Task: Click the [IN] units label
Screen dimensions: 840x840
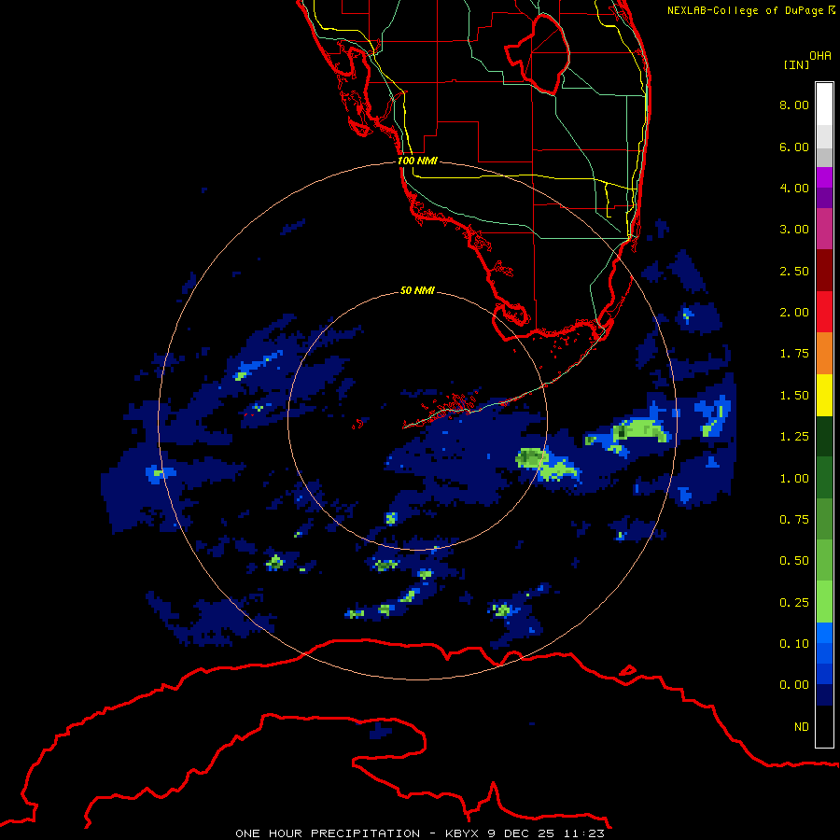Action: [x=796, y=64]
